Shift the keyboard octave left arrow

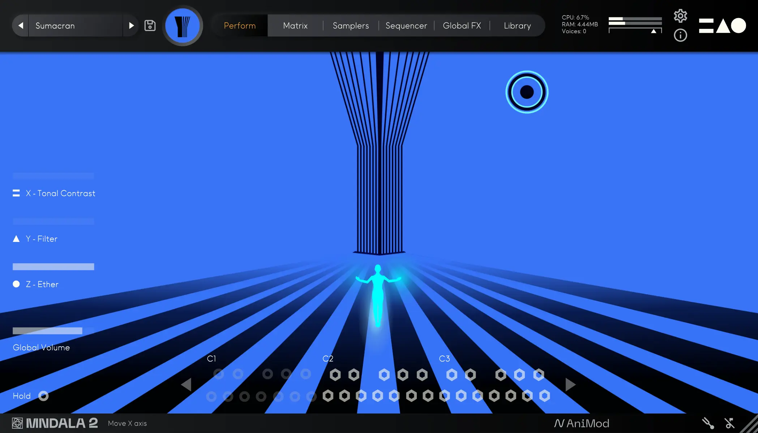point(186,385)
